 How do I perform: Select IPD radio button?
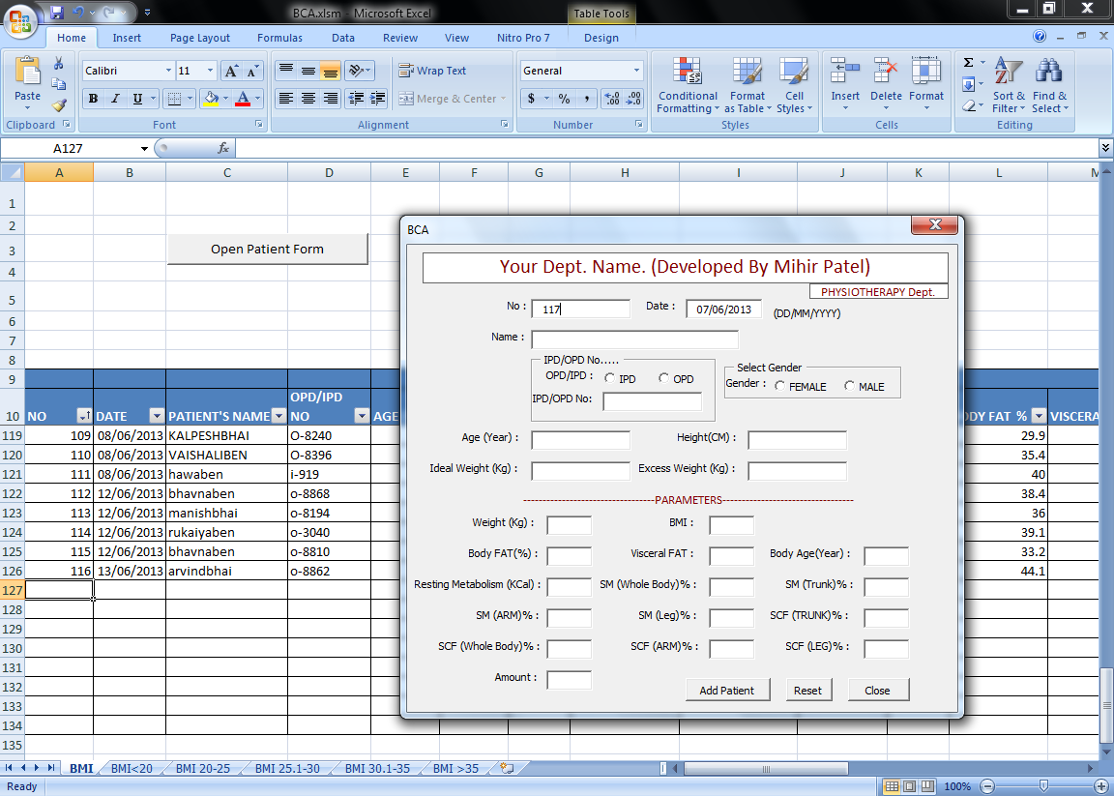tap(609, 378)
